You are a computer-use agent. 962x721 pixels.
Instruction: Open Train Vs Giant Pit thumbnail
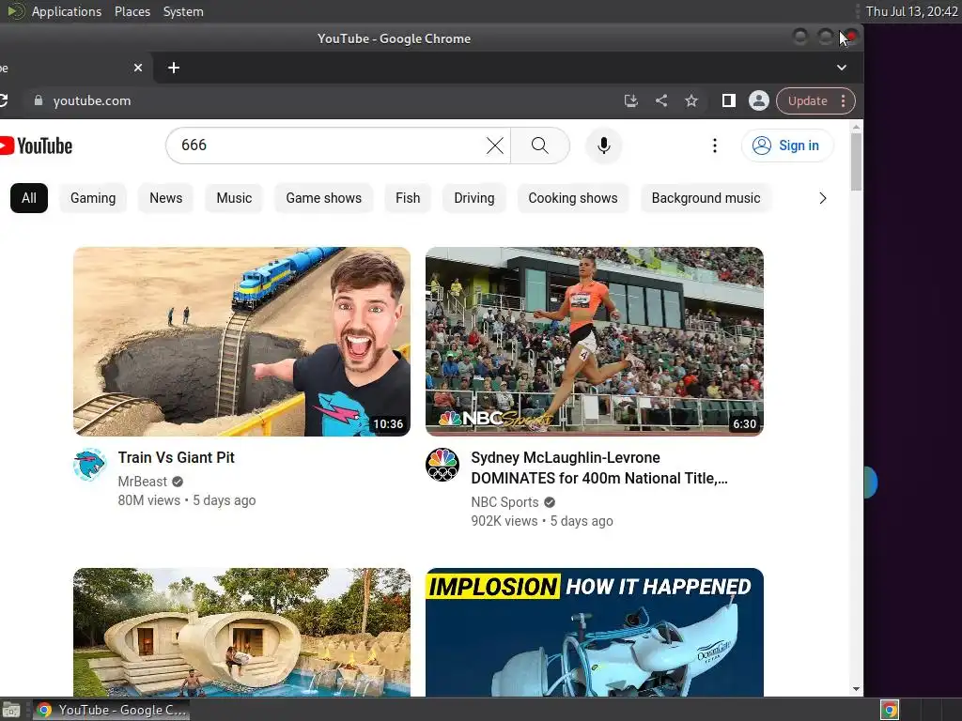click(241, 342)
